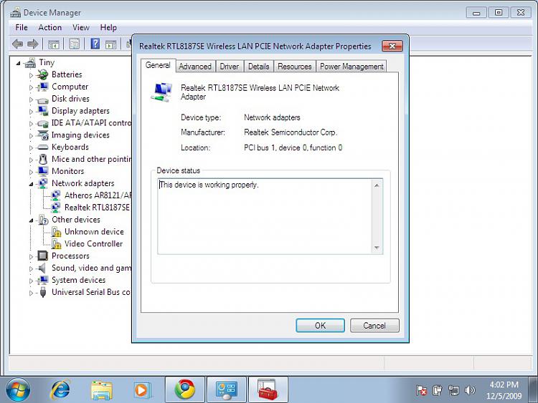Close the Realtek Properties dialog
The height and width of the screenshot is (403, 538).
[392, 46]
